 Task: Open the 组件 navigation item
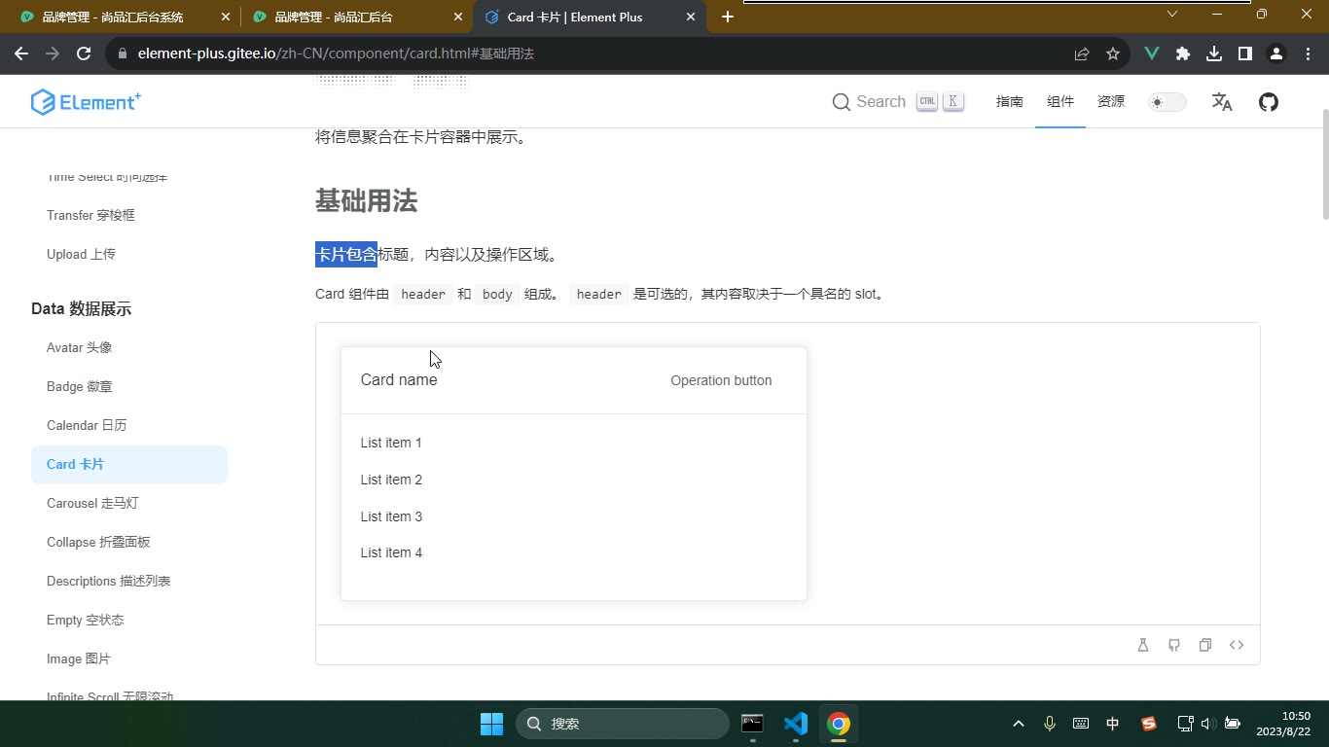pos(1060,102)
